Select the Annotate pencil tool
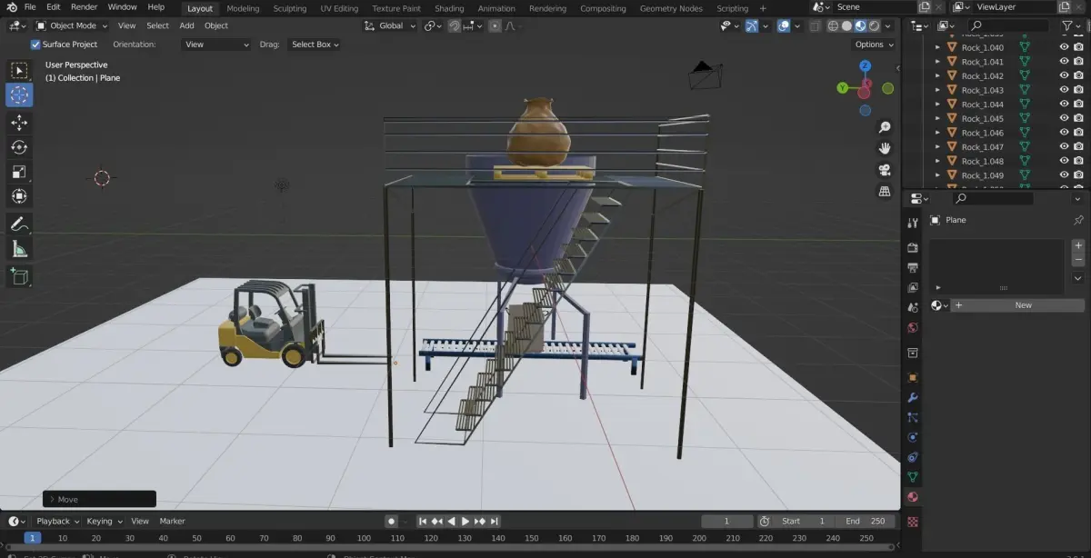 (19, 224)
